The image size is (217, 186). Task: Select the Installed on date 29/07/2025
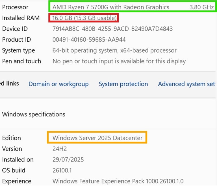point(68,160)
